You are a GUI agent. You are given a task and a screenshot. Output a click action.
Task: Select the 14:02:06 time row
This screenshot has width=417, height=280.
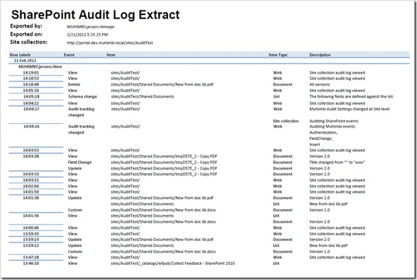click(31, 186)
